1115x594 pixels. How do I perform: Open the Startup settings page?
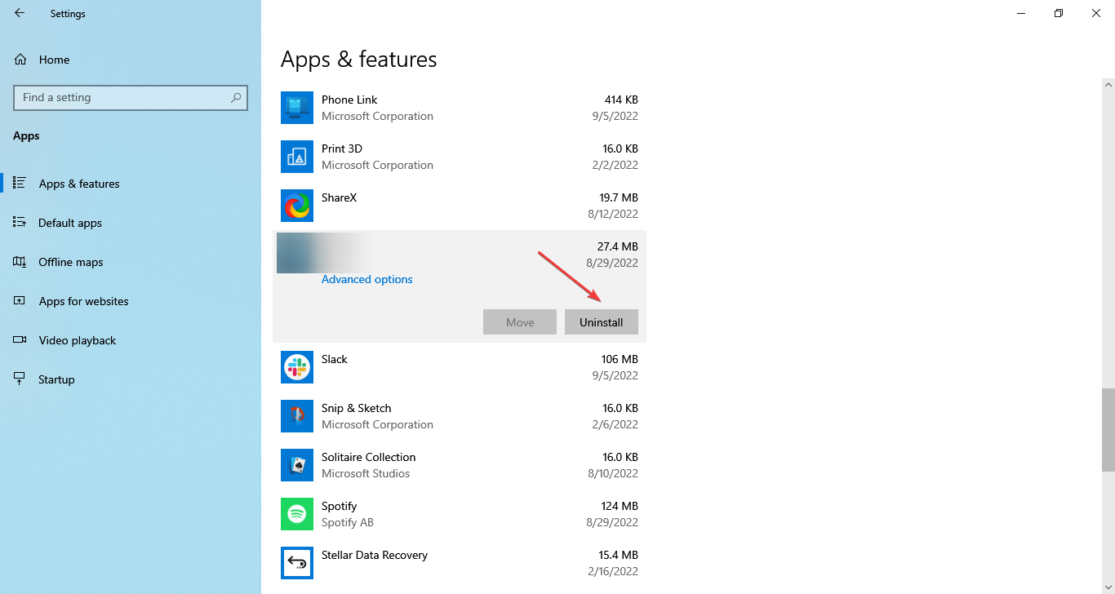[131, 379]
